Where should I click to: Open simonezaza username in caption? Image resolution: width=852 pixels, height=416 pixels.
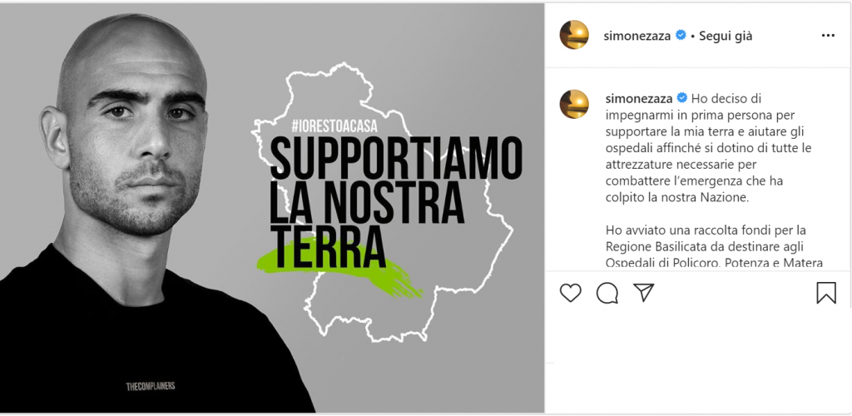point(639,98)
